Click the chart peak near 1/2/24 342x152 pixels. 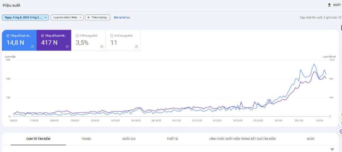click(314, 64)
